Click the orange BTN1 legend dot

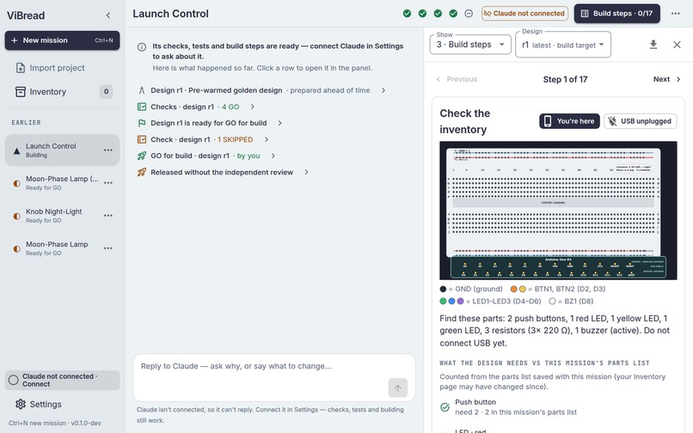pos(513,289)
